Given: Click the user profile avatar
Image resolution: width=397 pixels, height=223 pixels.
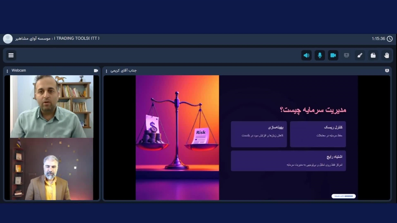Looking at the screenshot, I should click(8, 39).
